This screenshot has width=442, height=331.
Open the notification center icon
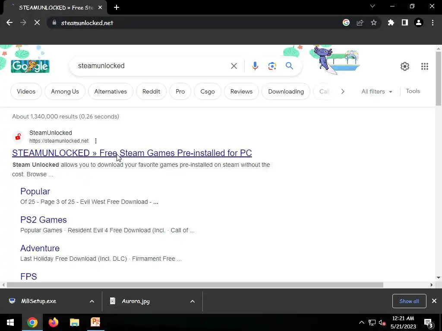429,323
